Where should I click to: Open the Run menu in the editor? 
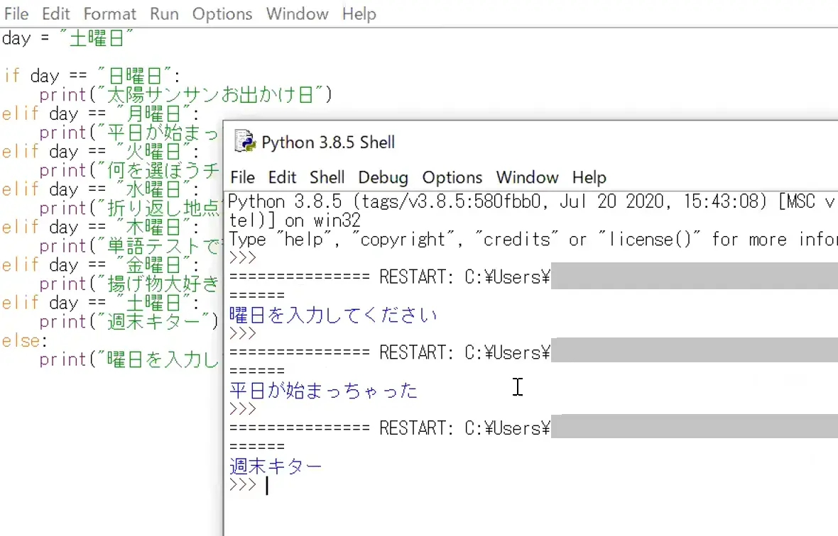(x=164, y=14)
